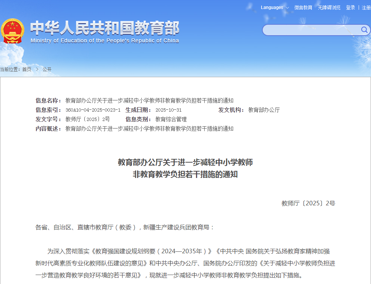Open the 注册 registration link
Screen dimensions: 371x284
[x=366, y=7]
